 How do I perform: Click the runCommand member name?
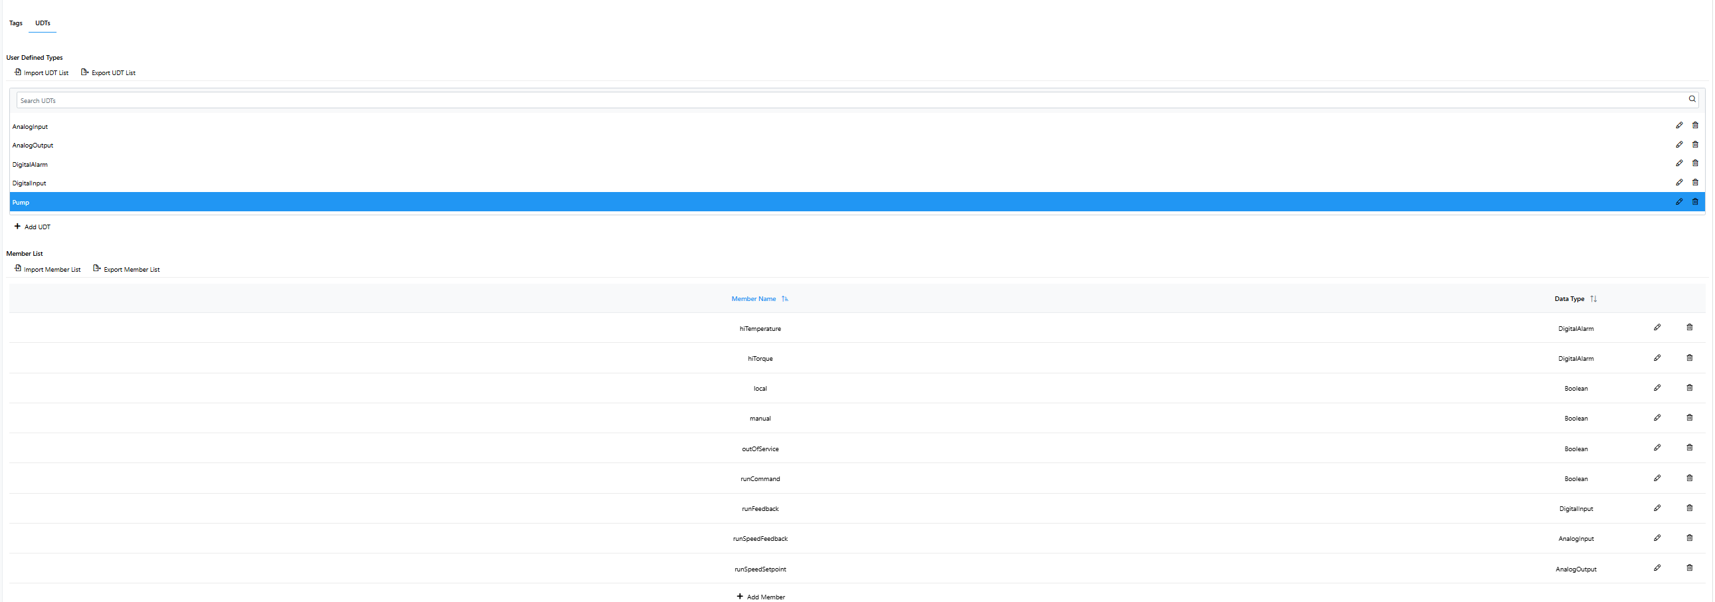[760, 479]
